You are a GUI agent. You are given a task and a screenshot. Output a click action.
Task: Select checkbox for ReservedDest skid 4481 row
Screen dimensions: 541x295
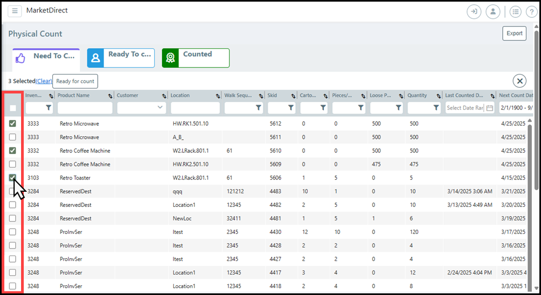12,218
